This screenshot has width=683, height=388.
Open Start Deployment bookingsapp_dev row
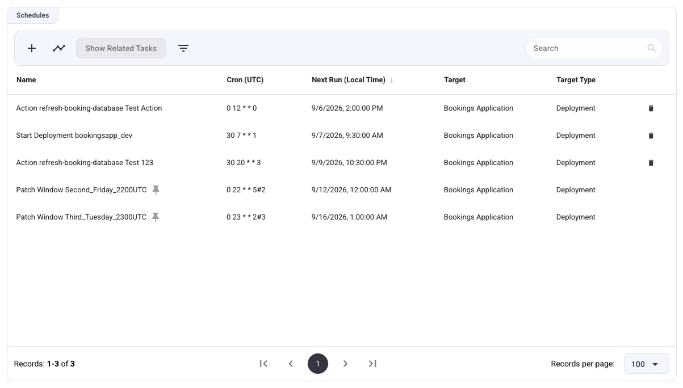(341, 136)
